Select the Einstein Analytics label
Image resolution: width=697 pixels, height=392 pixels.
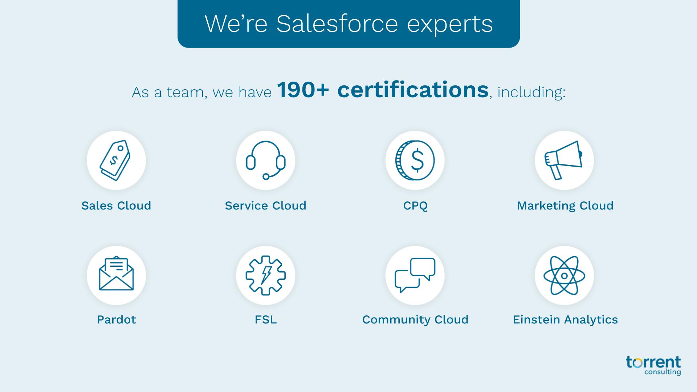pos(565,319)
